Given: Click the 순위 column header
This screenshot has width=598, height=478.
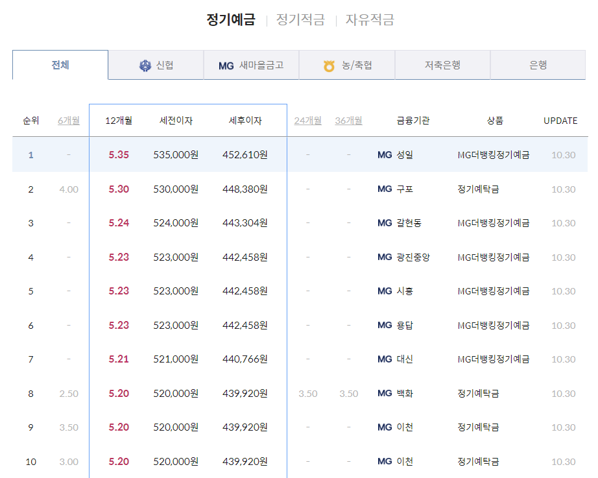Looking at the screenshot, I should [31, 121].
